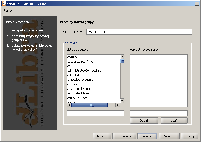
Task: Select 'attributeTypes' attribute
Action: (x=77, y=98)
